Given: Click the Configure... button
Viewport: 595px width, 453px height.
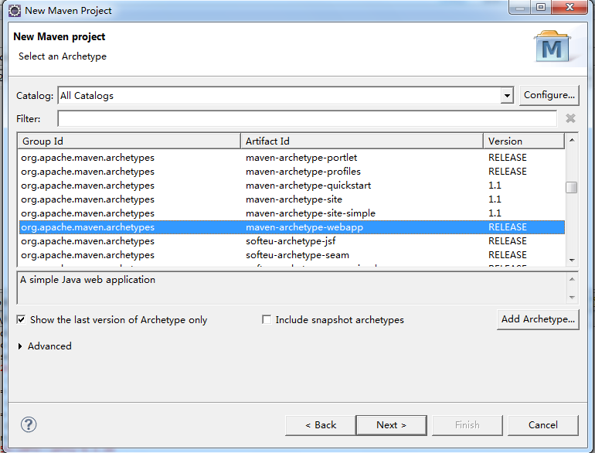Looking at the screenshot, I should [x=549, y=95].
